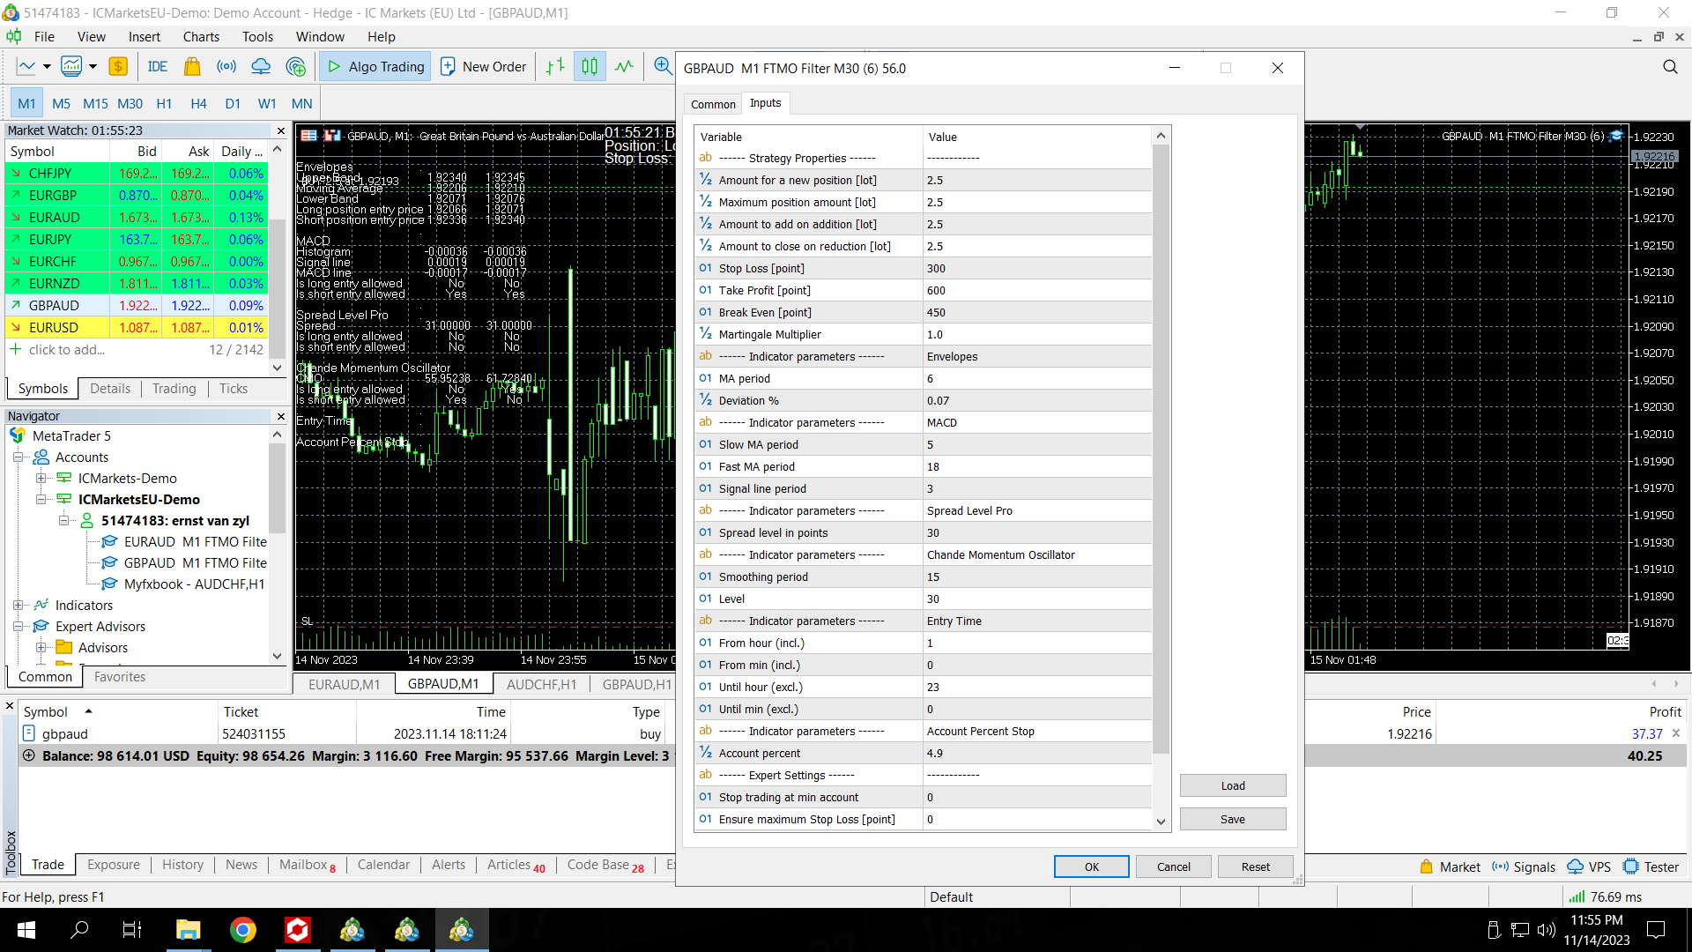Click the yellow dollar trading symbols icon
Screen dimensions: 1692x952
118,66
